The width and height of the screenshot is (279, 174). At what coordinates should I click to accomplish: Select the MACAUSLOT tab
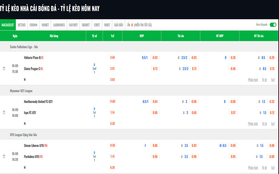tap(8, 25)
